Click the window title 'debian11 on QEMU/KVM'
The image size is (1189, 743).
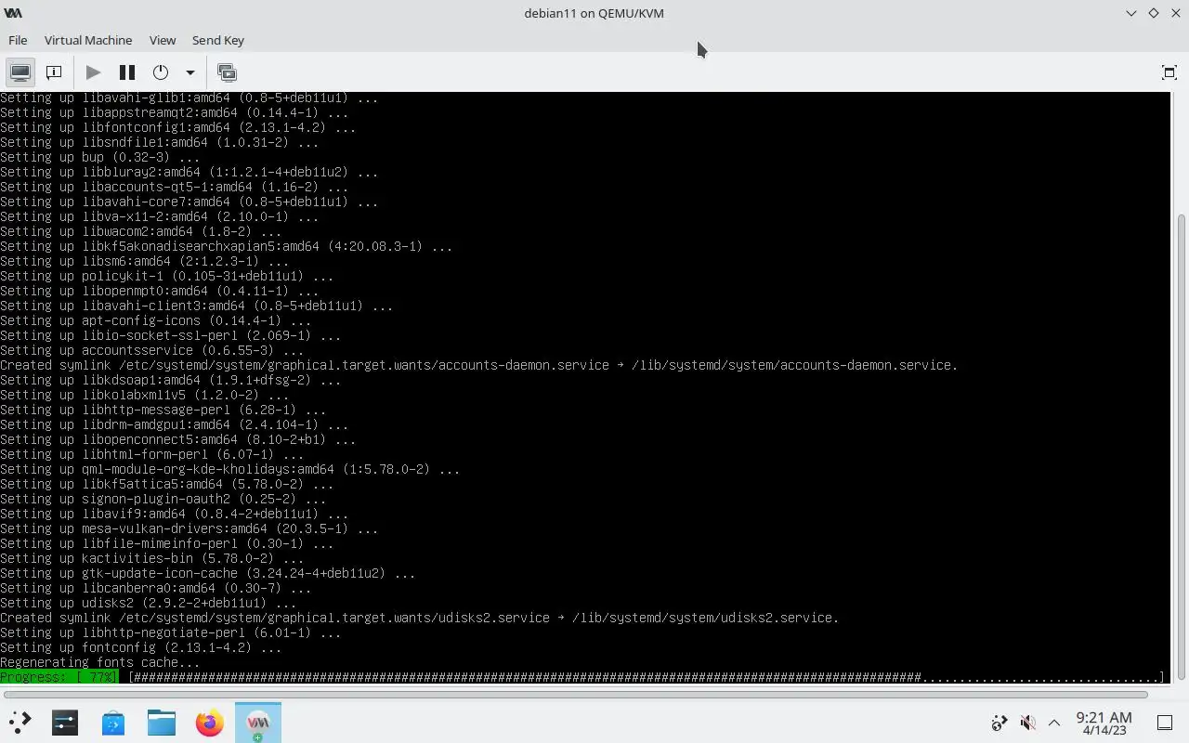[594, 13]
